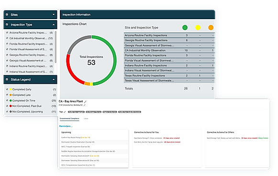
Task: Expand the Sites dropdown panel
Action: point(54,14)
